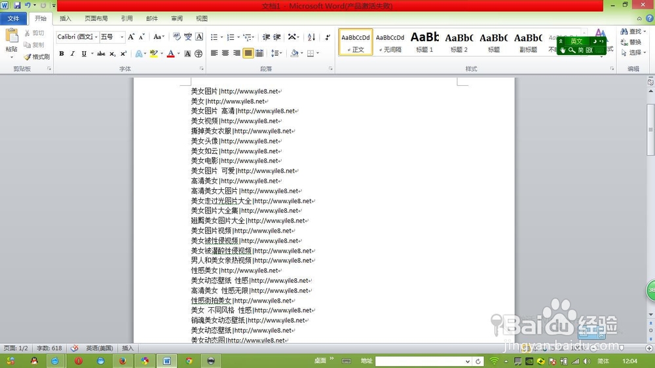655x368 pixels.
Task: Click the QQ penguin icon in the taskbar
Action: click(x=34, y=361)
